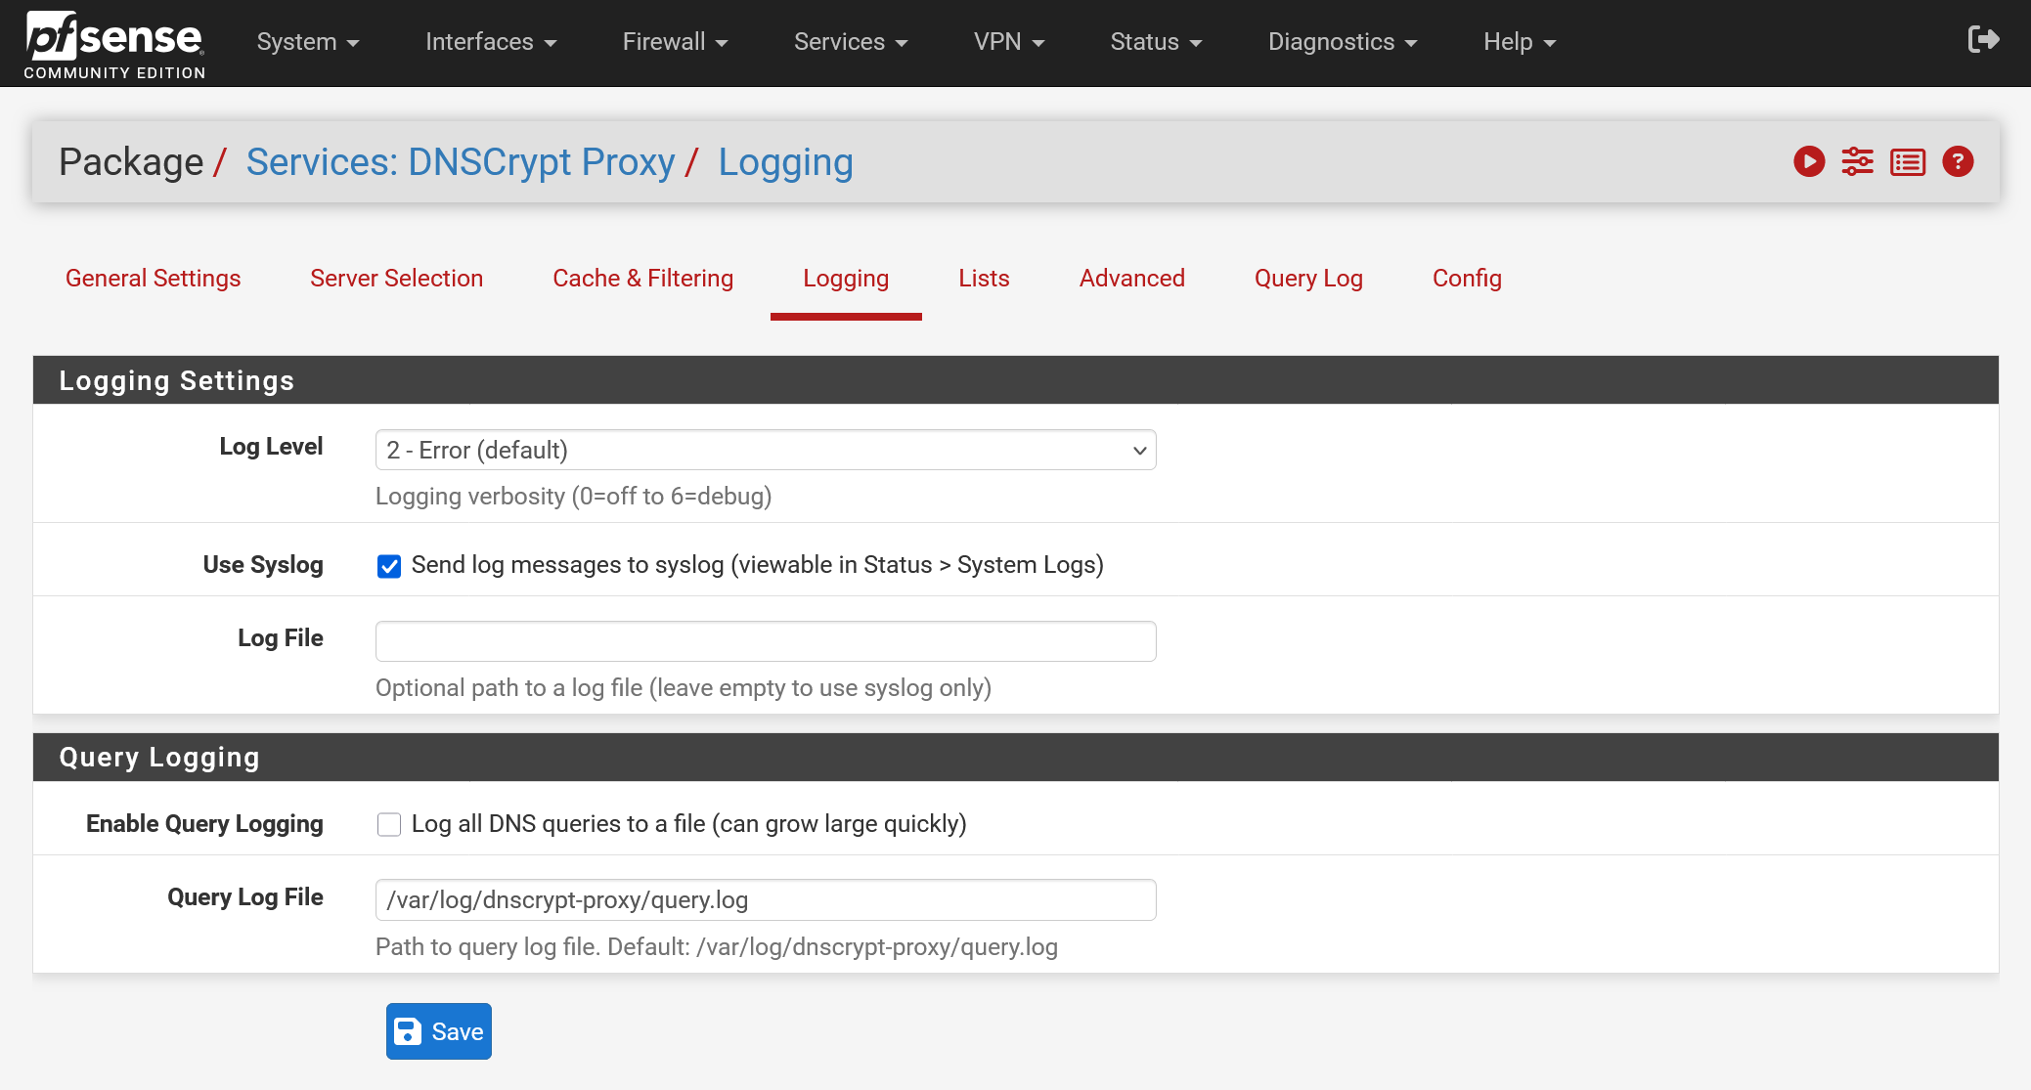Open the Log Level dropdown
The width and height of the screenshot is (2031, 1090).
coord(766,450)
